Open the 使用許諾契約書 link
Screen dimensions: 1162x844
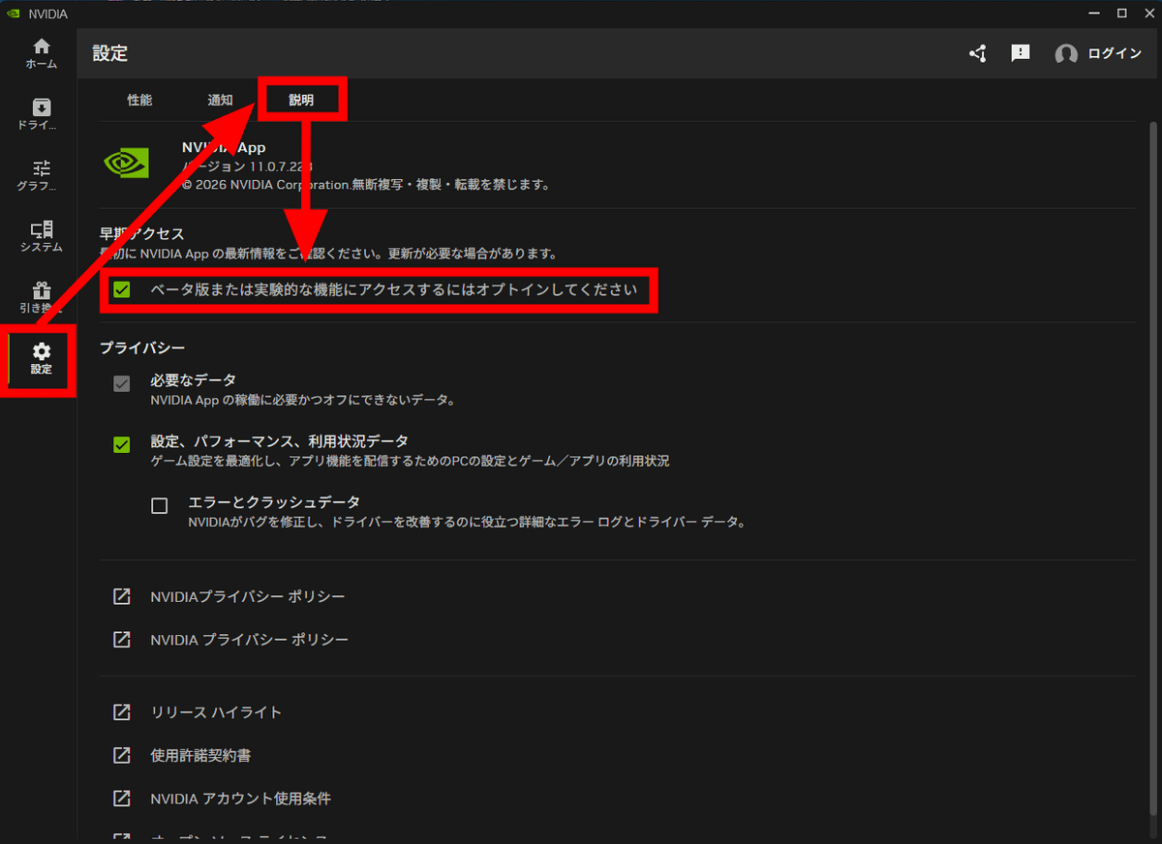tap(200, 755)
